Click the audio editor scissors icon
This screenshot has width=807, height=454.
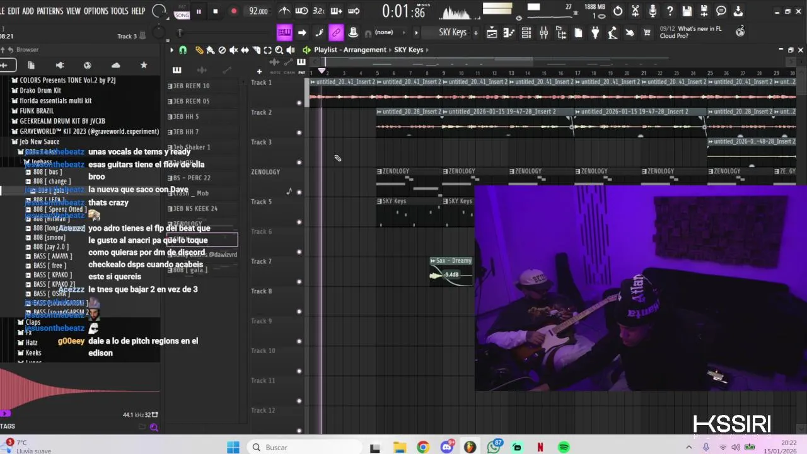636,11
